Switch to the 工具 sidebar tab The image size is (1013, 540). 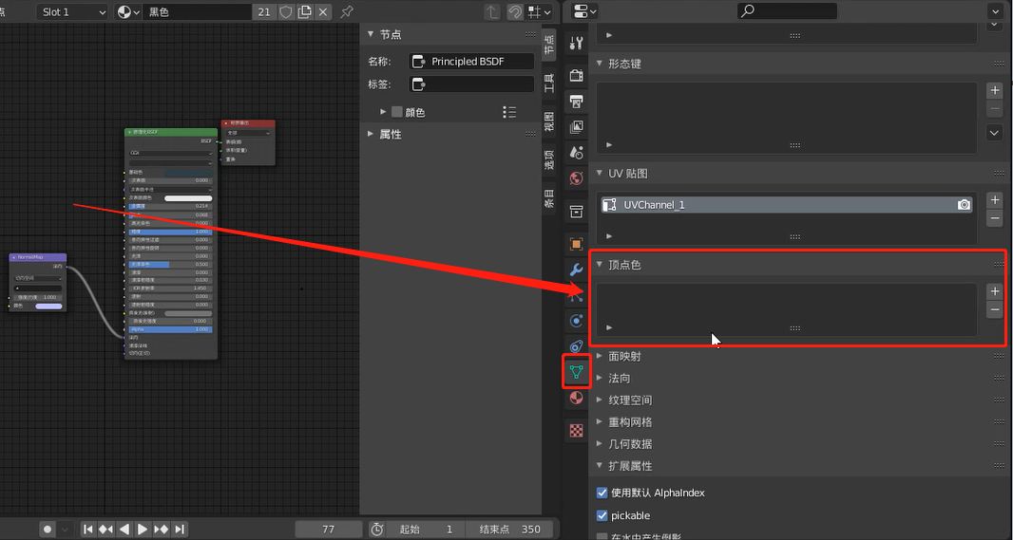(x=548, y=83)
